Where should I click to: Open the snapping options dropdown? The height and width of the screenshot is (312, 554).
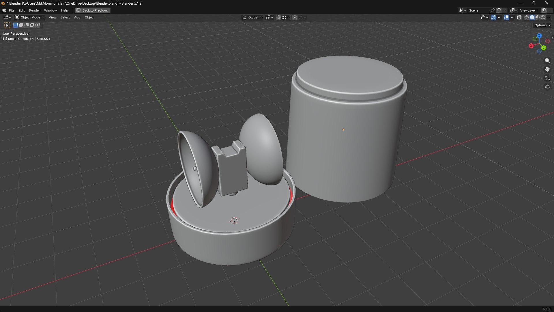(x=286, y=17)
